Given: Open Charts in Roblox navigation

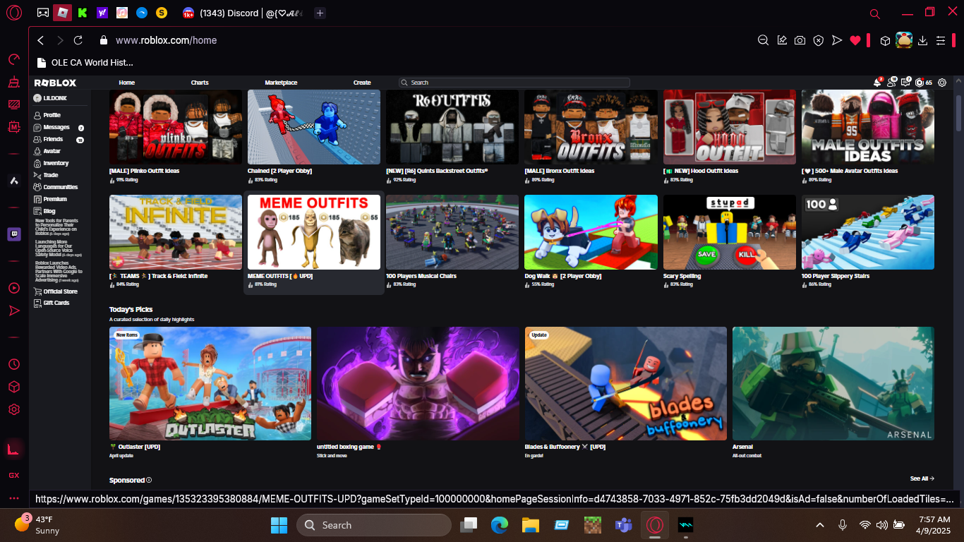Looking at the screenshot, I should coord(200,83).
